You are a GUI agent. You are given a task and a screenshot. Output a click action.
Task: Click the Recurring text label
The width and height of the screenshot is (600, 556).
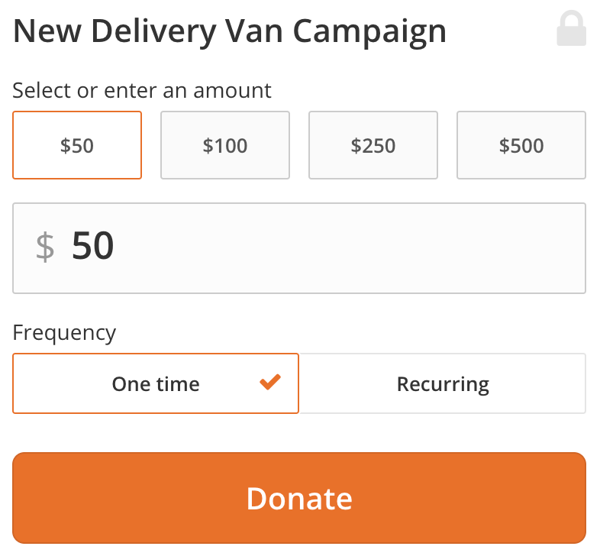click(x=443, y=384)
